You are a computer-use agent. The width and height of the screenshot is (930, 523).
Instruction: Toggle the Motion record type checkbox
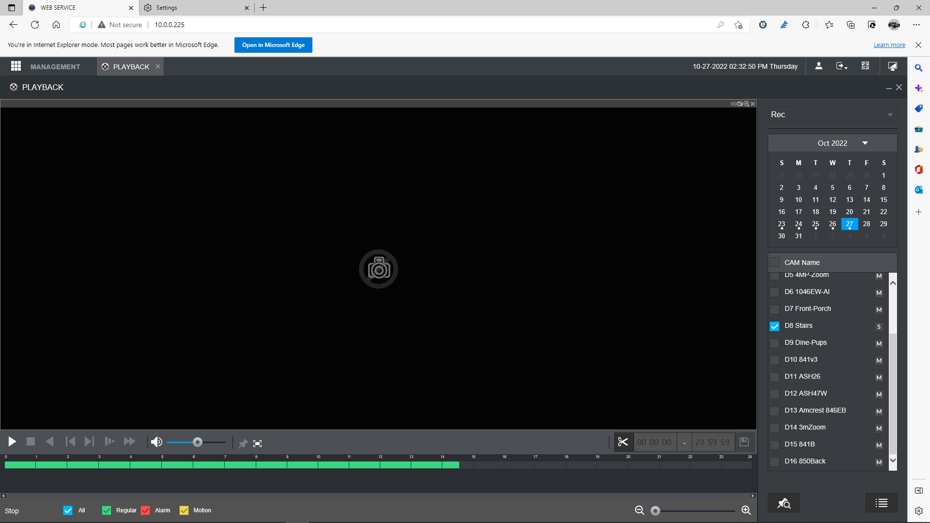tap(184, 510)
